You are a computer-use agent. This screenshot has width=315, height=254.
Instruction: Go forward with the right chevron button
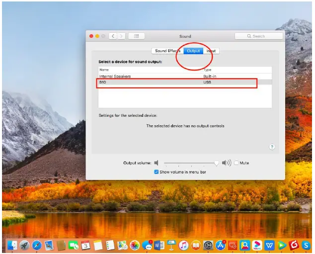(x=121, y=36)
